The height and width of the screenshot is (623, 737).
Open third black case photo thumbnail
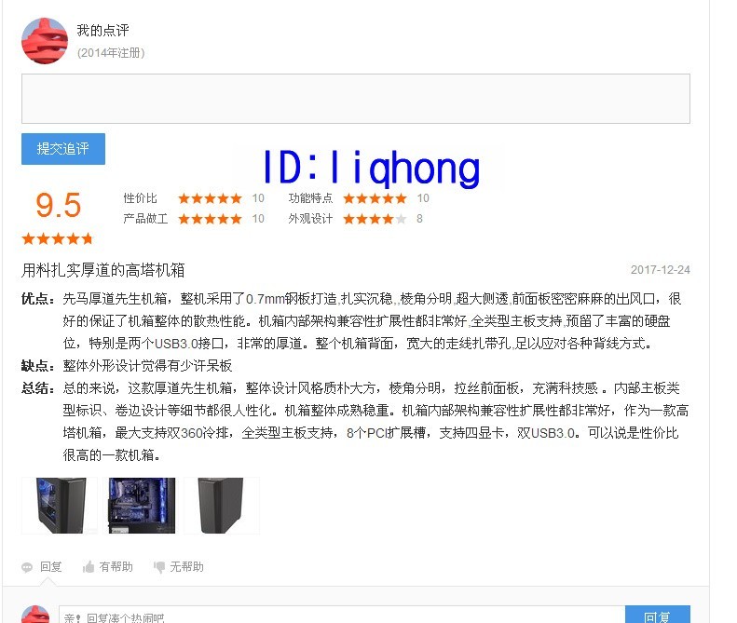pyautogui.click(x=222, y=506)
